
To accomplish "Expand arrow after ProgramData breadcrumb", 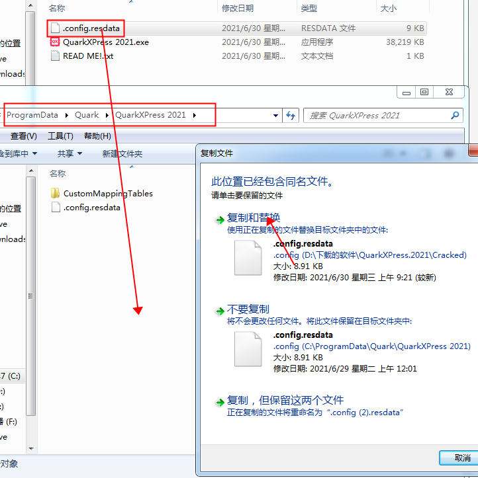I will [67, 115].
